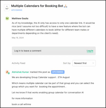Click the May 16, 2024 timestamp

click(x=18, y=38)
